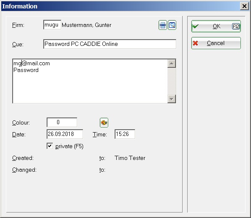The width and height of the screenshot is (251, 218).
Task: Select the Colour number field
Action: (62, 122)
